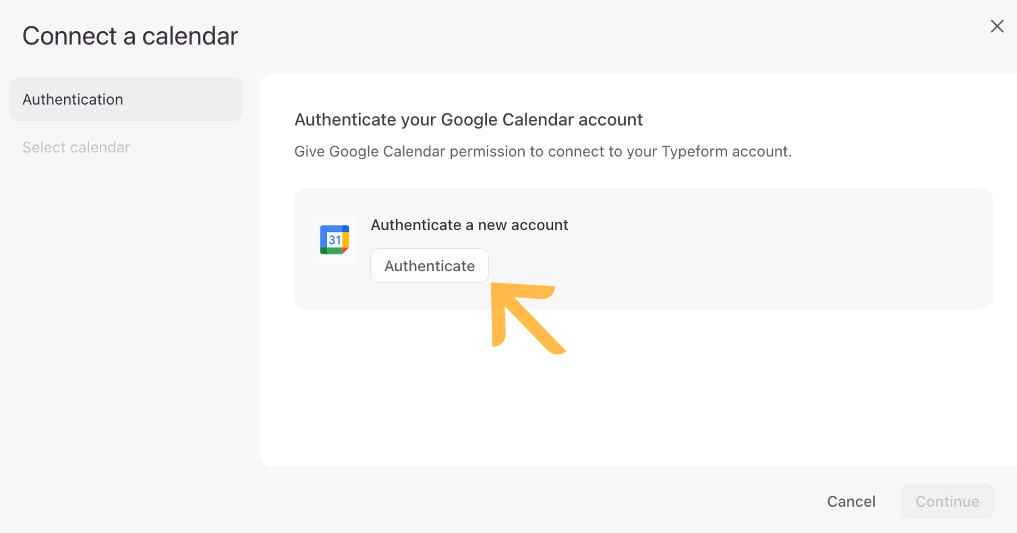Image resolution: width=1017 pixels, height=533 pixels.
Task: Click empty footer area left of Cancel
Action: (x=472, y=501)
